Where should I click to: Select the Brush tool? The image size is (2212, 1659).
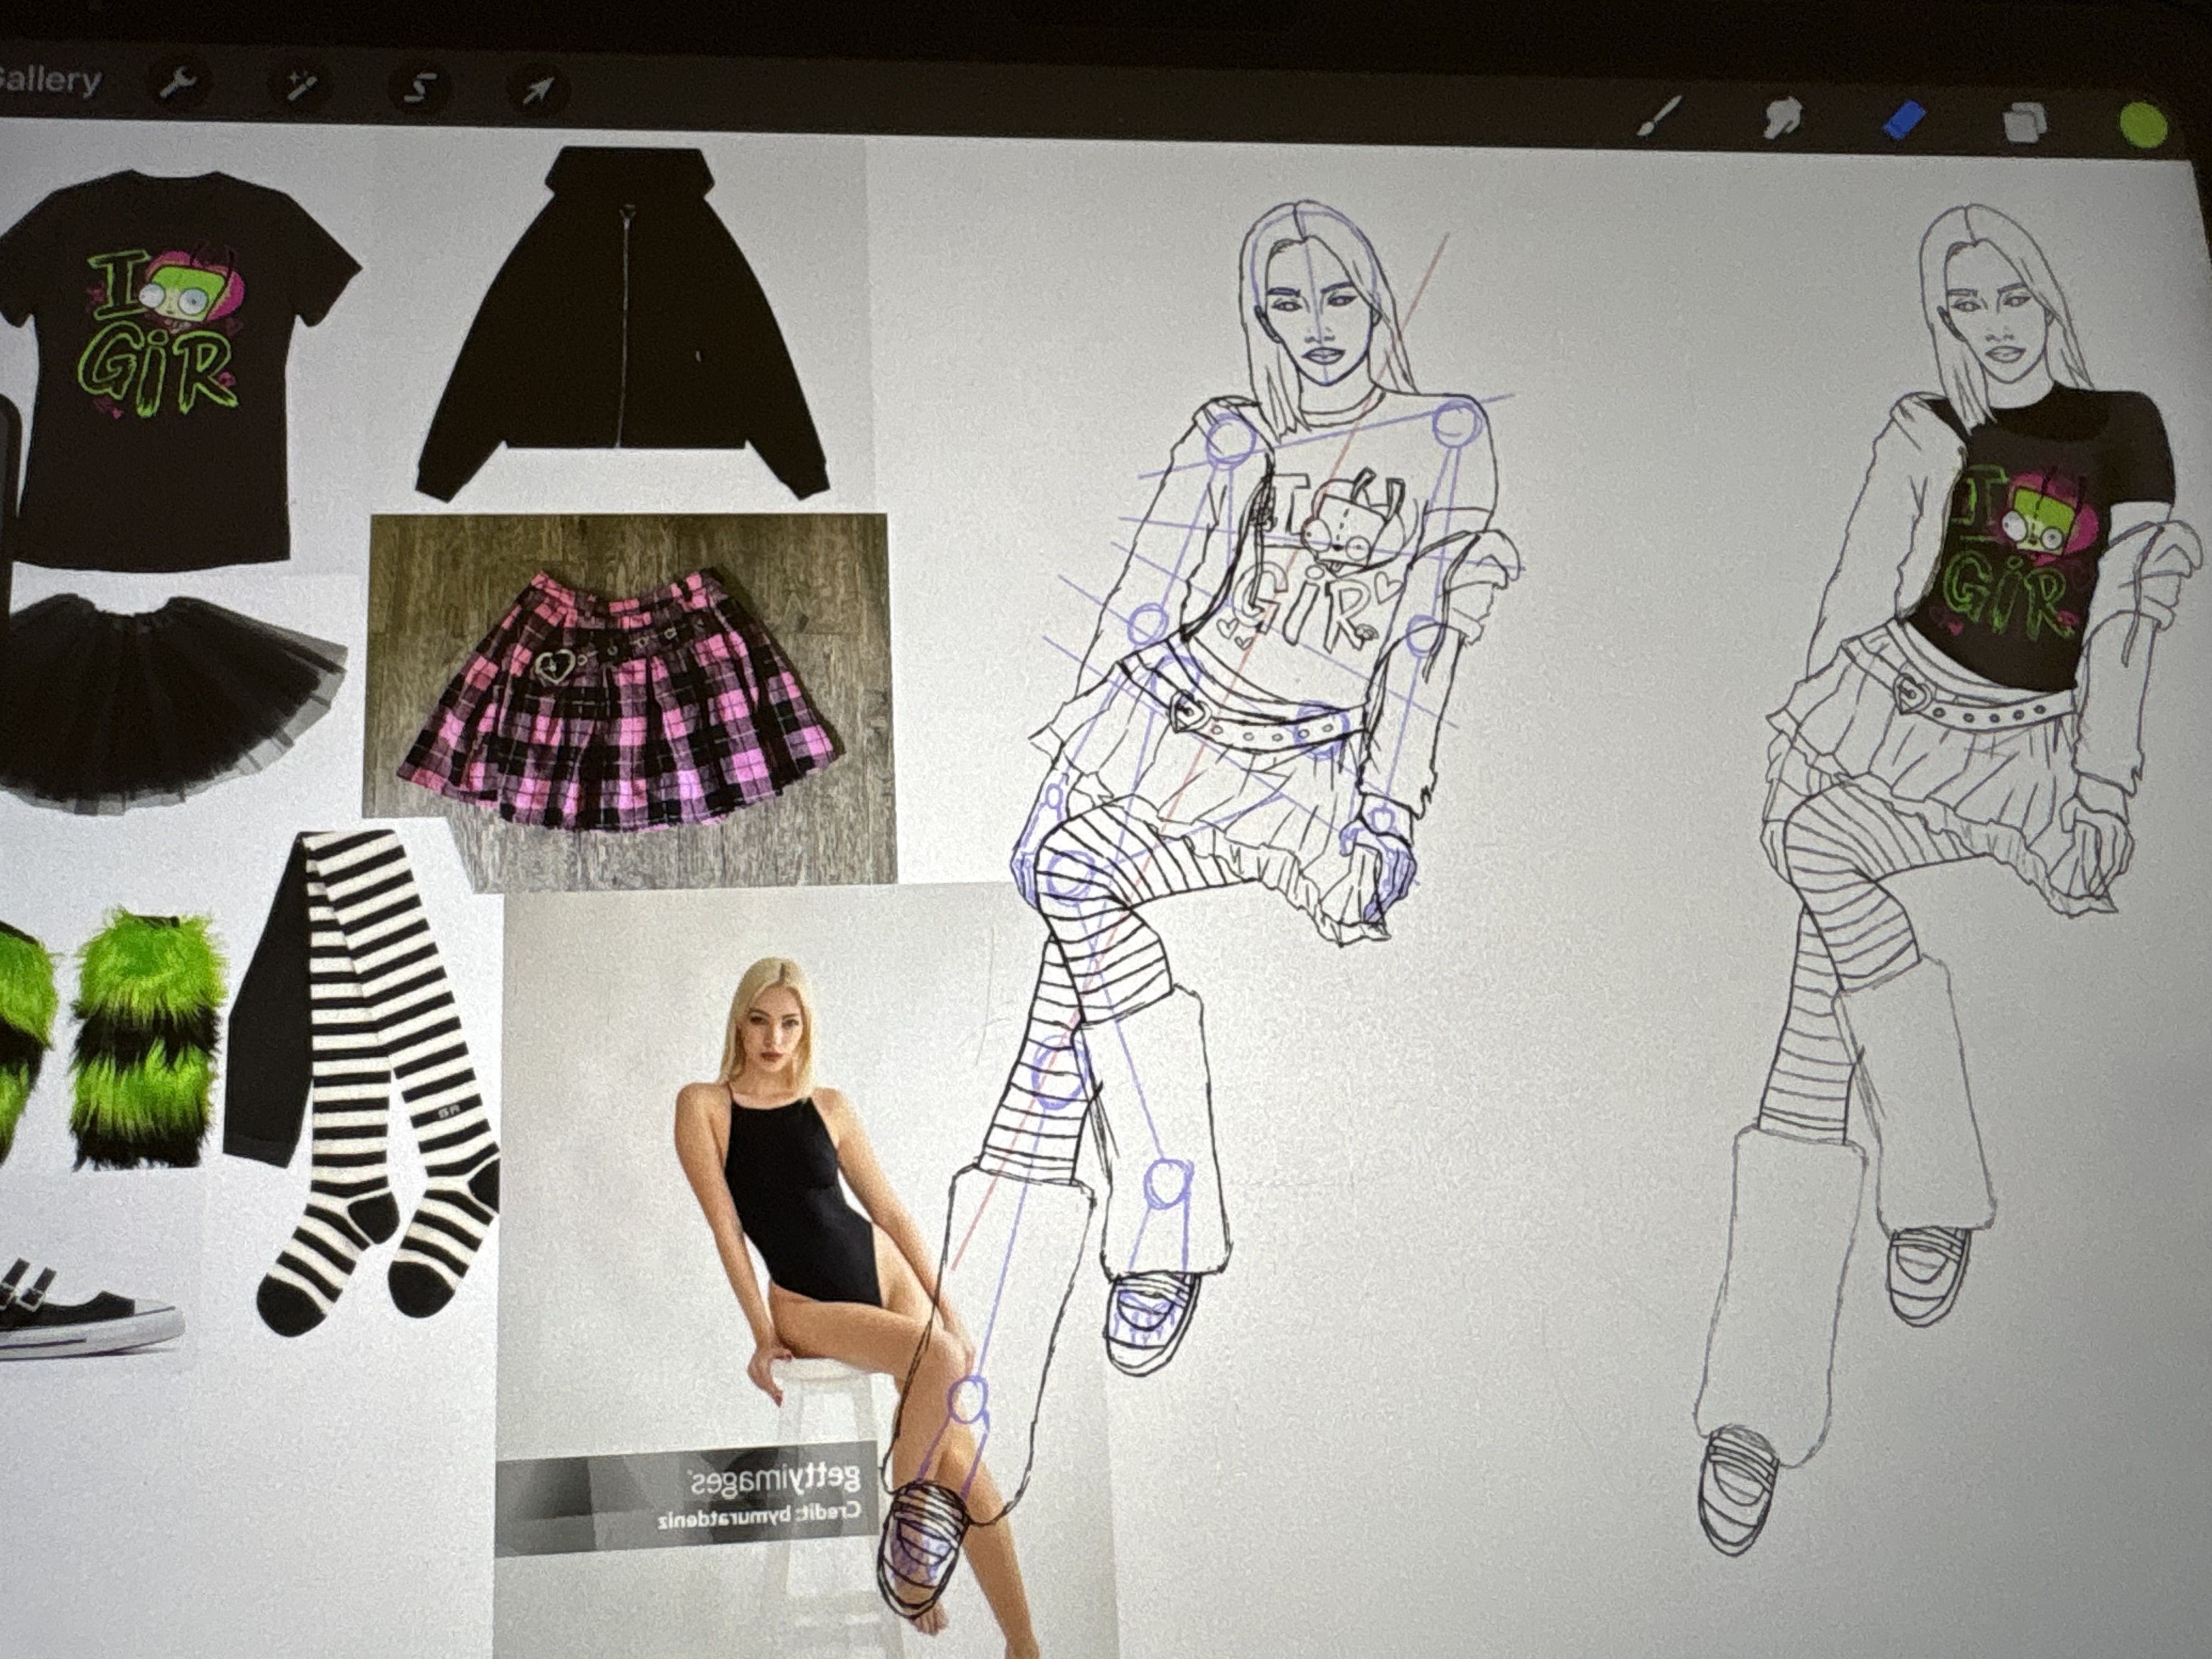[1660, 117]
